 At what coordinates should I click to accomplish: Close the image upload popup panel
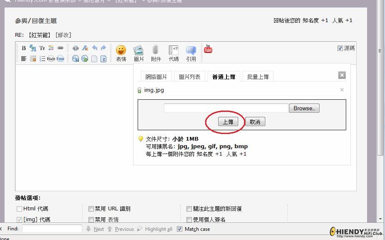(342, 75)
